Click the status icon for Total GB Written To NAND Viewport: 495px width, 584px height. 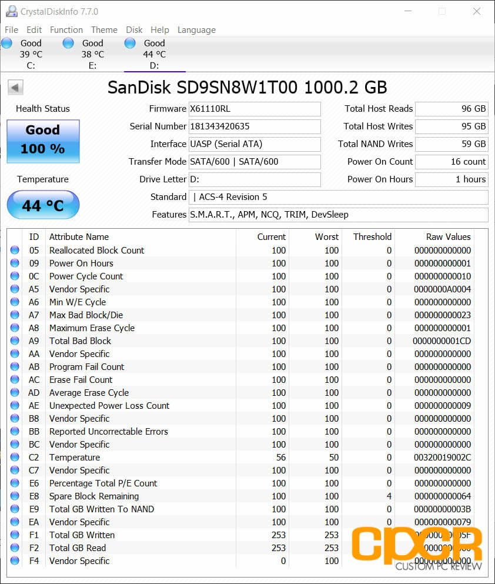[x=15, y=509]
